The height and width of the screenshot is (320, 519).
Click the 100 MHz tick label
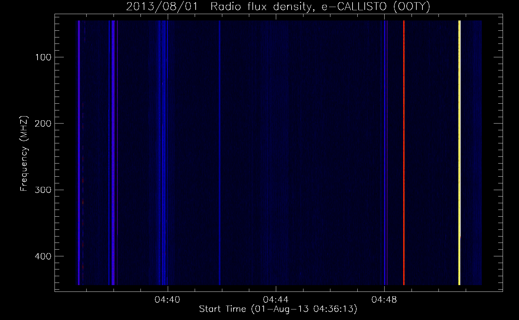point(43,57)
